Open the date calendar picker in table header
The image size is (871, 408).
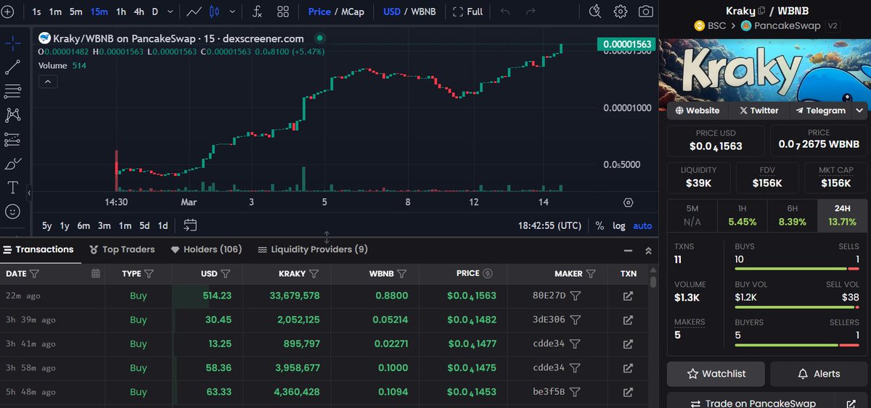click(96, 274)
